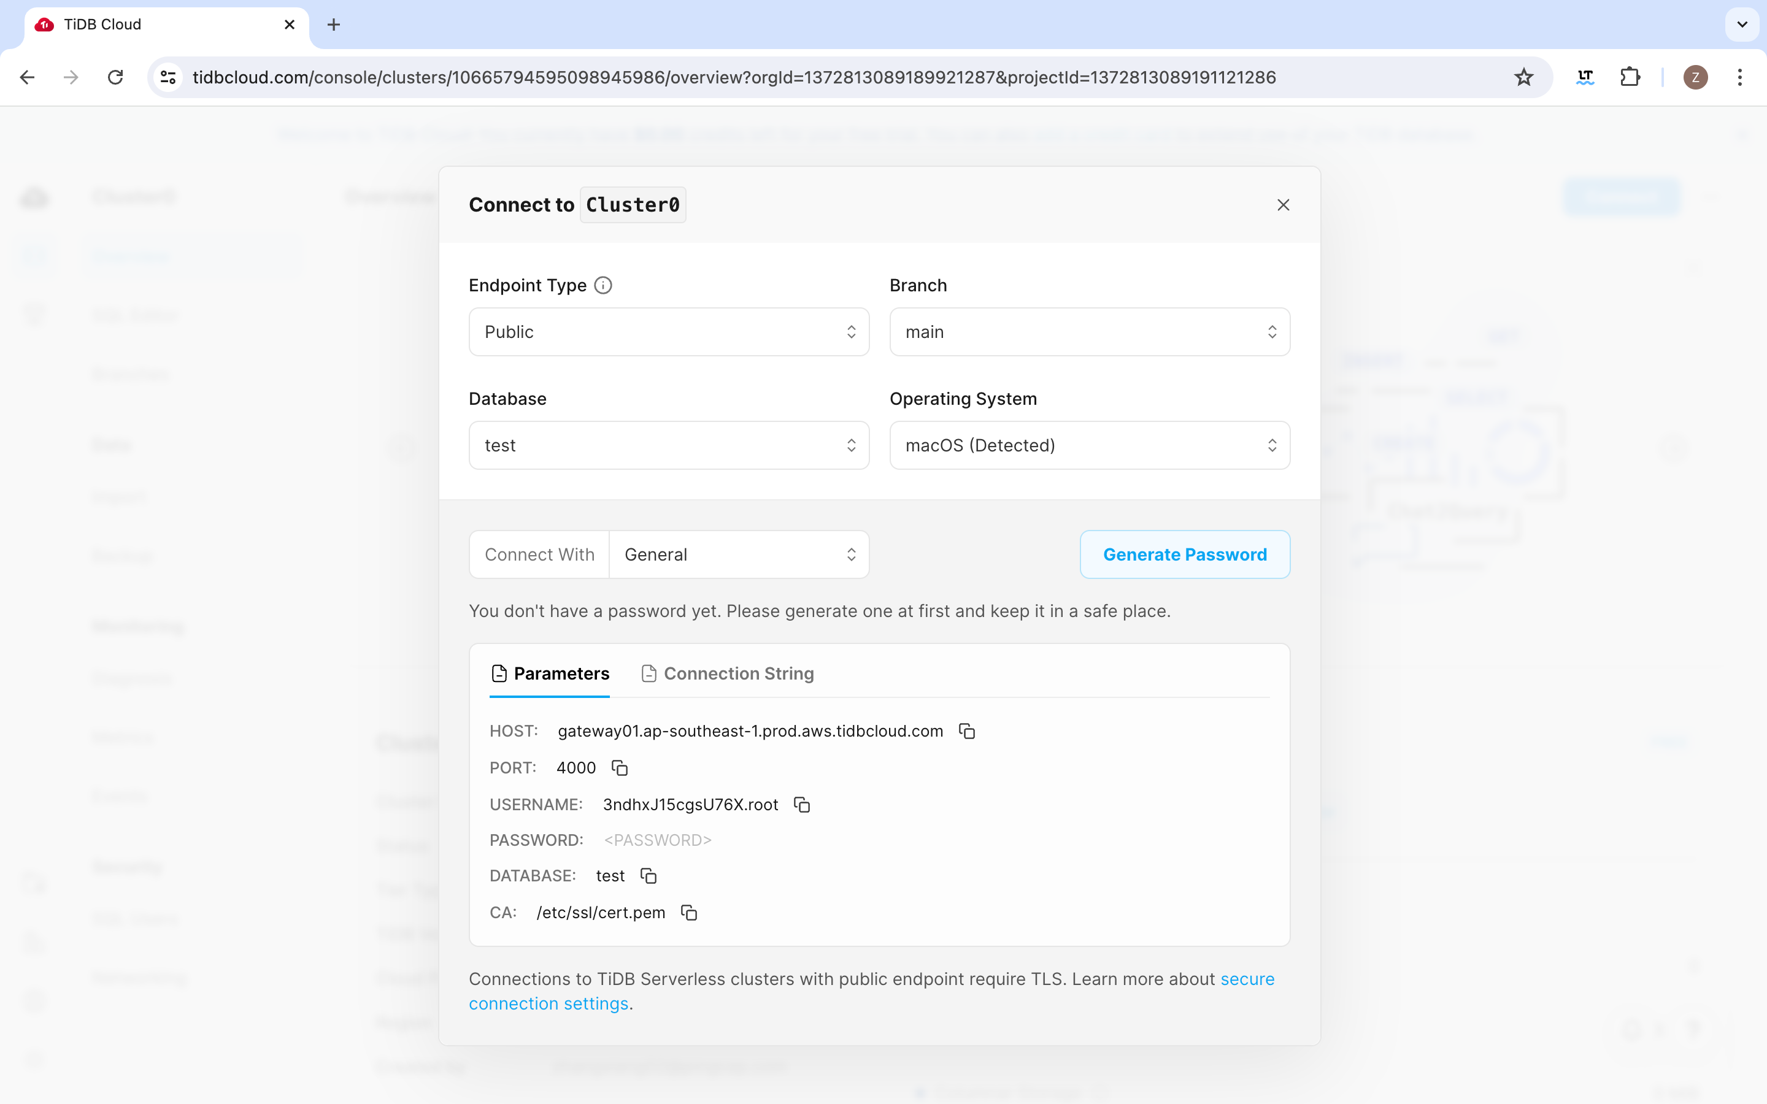
Task: Open the Connect With General dropdown
Action: (739, 555)
